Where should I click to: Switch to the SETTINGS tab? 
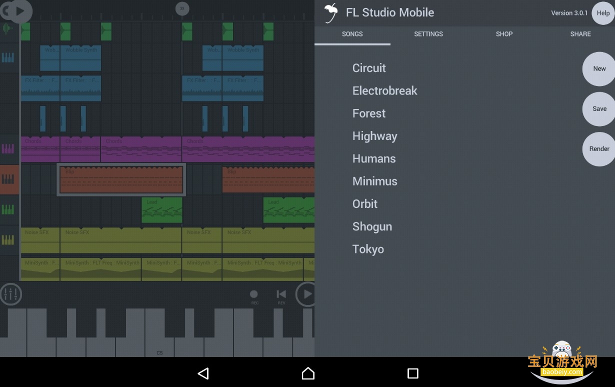428,34
